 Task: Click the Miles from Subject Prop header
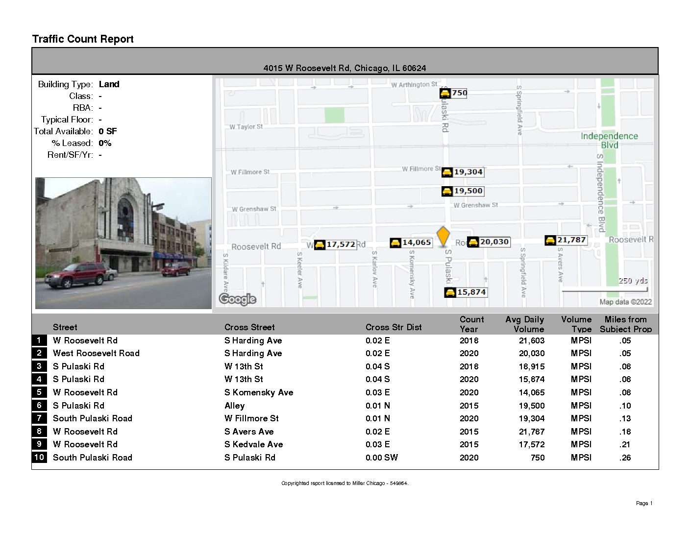(626, 324)
